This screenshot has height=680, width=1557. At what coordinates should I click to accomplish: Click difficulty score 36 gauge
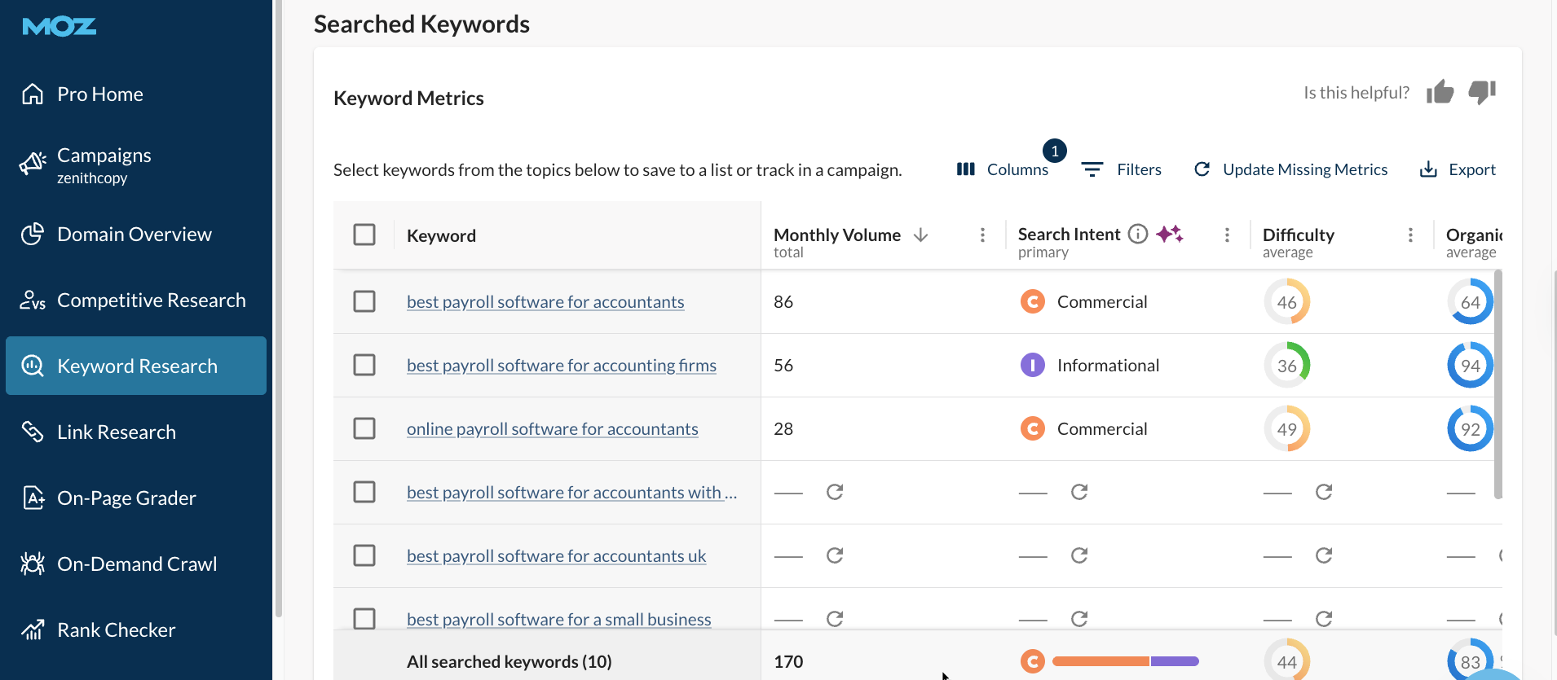1287,366
